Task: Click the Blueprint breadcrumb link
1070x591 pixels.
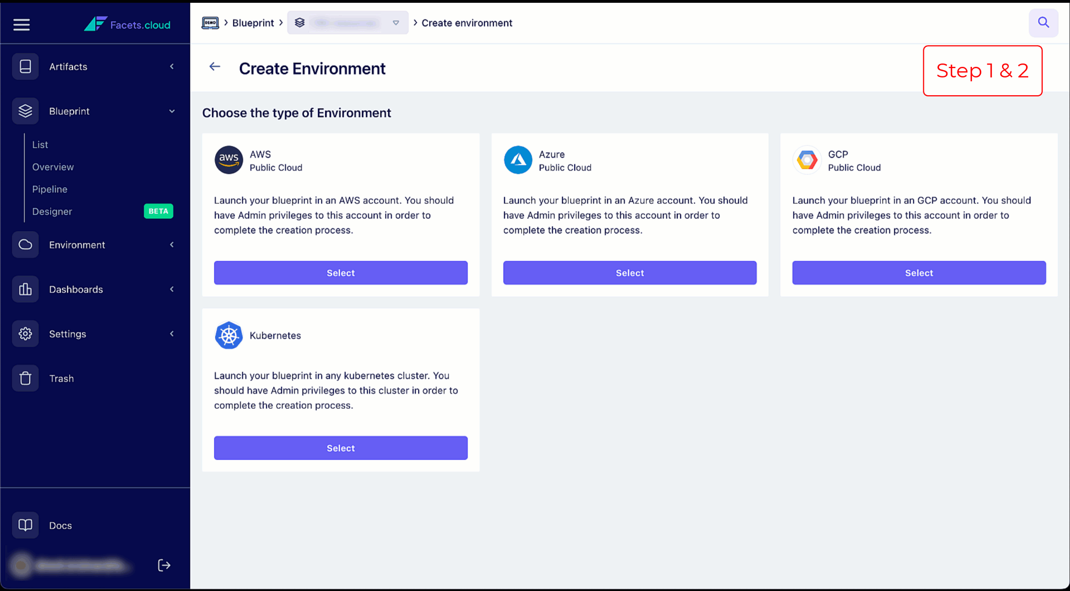Action: (253, 23)
